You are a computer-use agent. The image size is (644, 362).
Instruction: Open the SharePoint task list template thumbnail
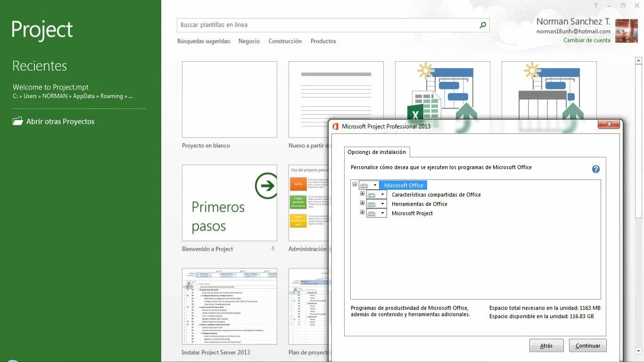pos(549,90)
